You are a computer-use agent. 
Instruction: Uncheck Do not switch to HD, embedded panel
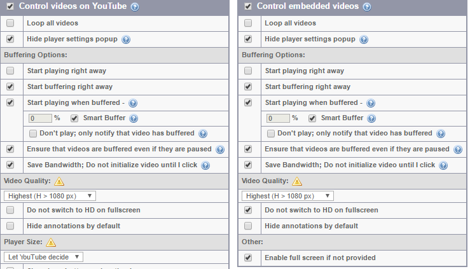click(x=248, y=210)
